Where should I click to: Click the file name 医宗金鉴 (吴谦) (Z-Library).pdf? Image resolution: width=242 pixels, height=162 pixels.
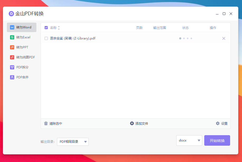73,38
